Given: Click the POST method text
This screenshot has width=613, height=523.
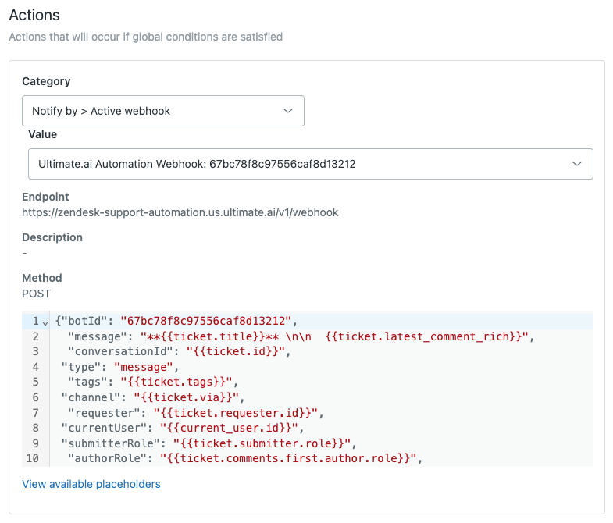Looking at the screenshot, I should [x=36, y=294].
